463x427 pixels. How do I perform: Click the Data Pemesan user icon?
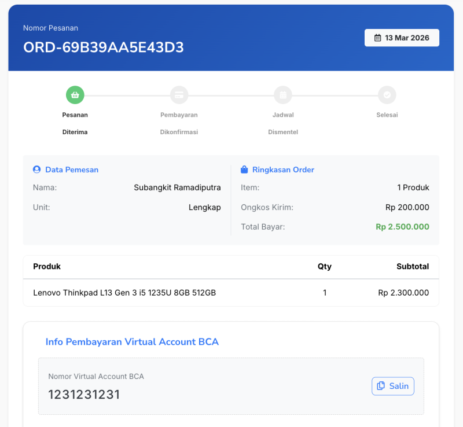pos(37,170)
